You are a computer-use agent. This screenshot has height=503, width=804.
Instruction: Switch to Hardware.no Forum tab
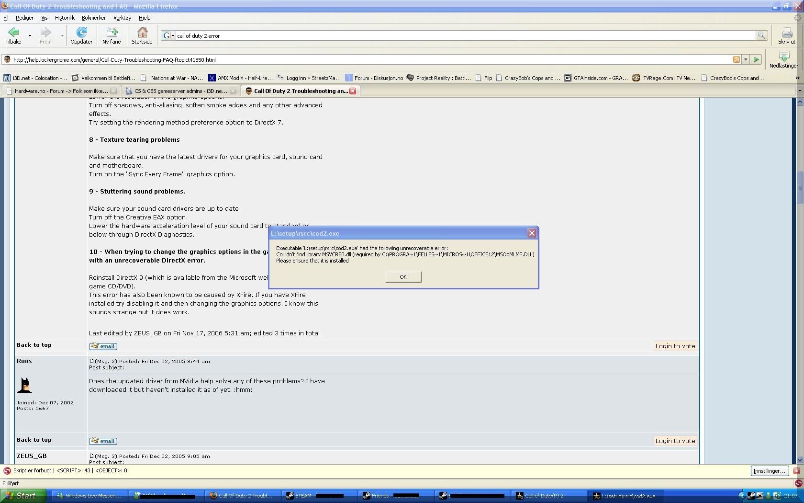(61, 91)
